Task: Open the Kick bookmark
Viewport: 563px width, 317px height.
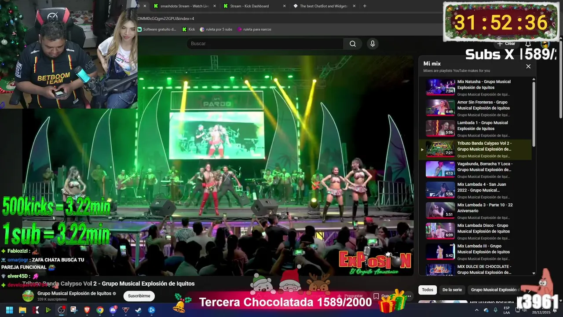Action: 189,29
